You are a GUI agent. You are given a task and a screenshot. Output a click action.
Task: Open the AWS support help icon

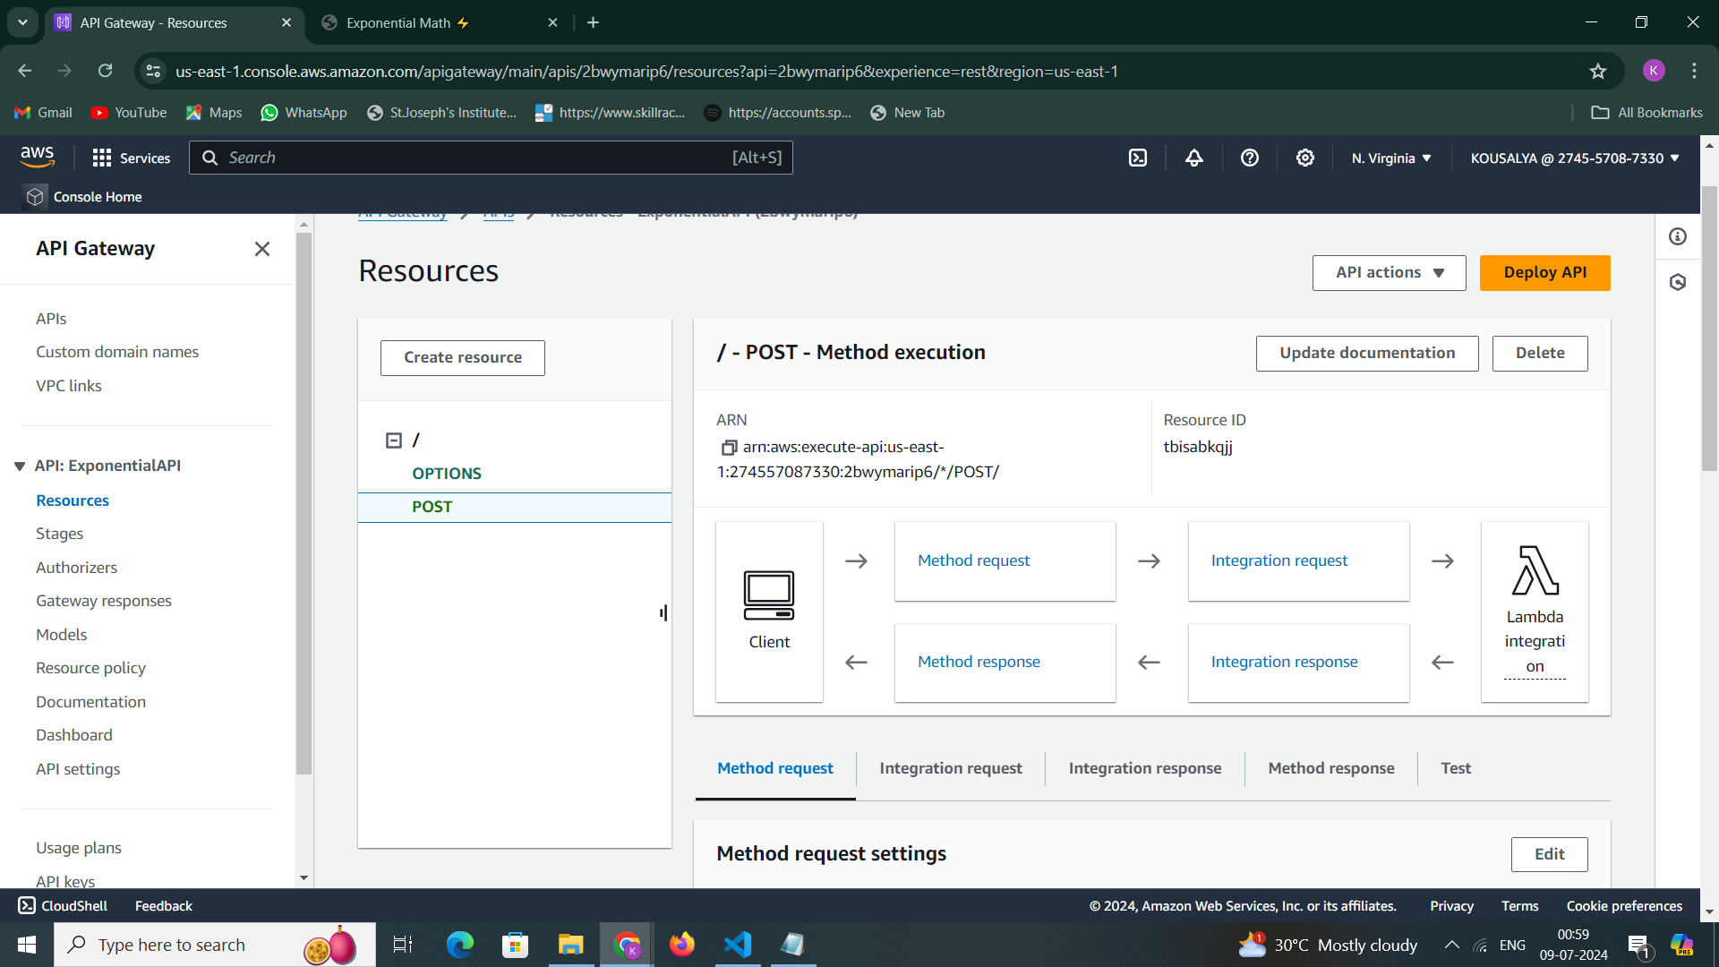pos(1250,158)
